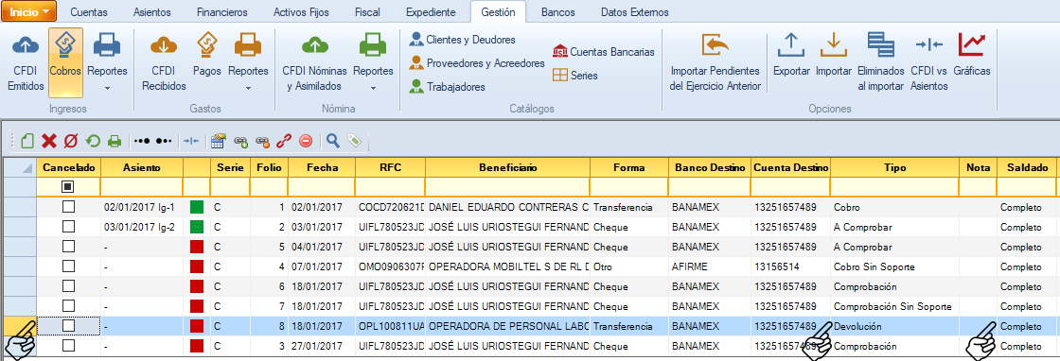This screenshot has height=361, width=1060.
Task: Open CFDI Emitidos in the Ingresos group
Action: [26, 62]
